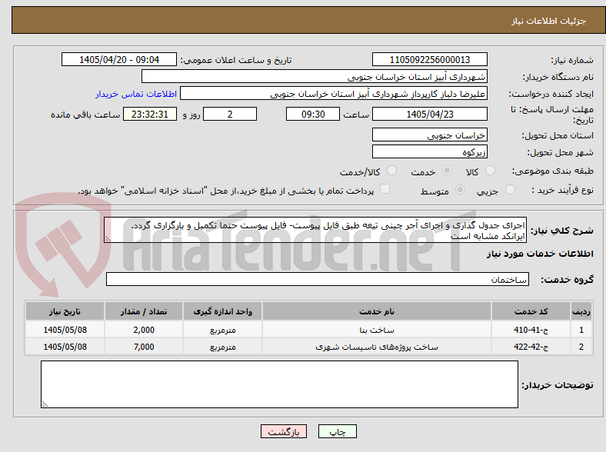
Task: Click the کد خدمت column header
Action: point(531,311)
